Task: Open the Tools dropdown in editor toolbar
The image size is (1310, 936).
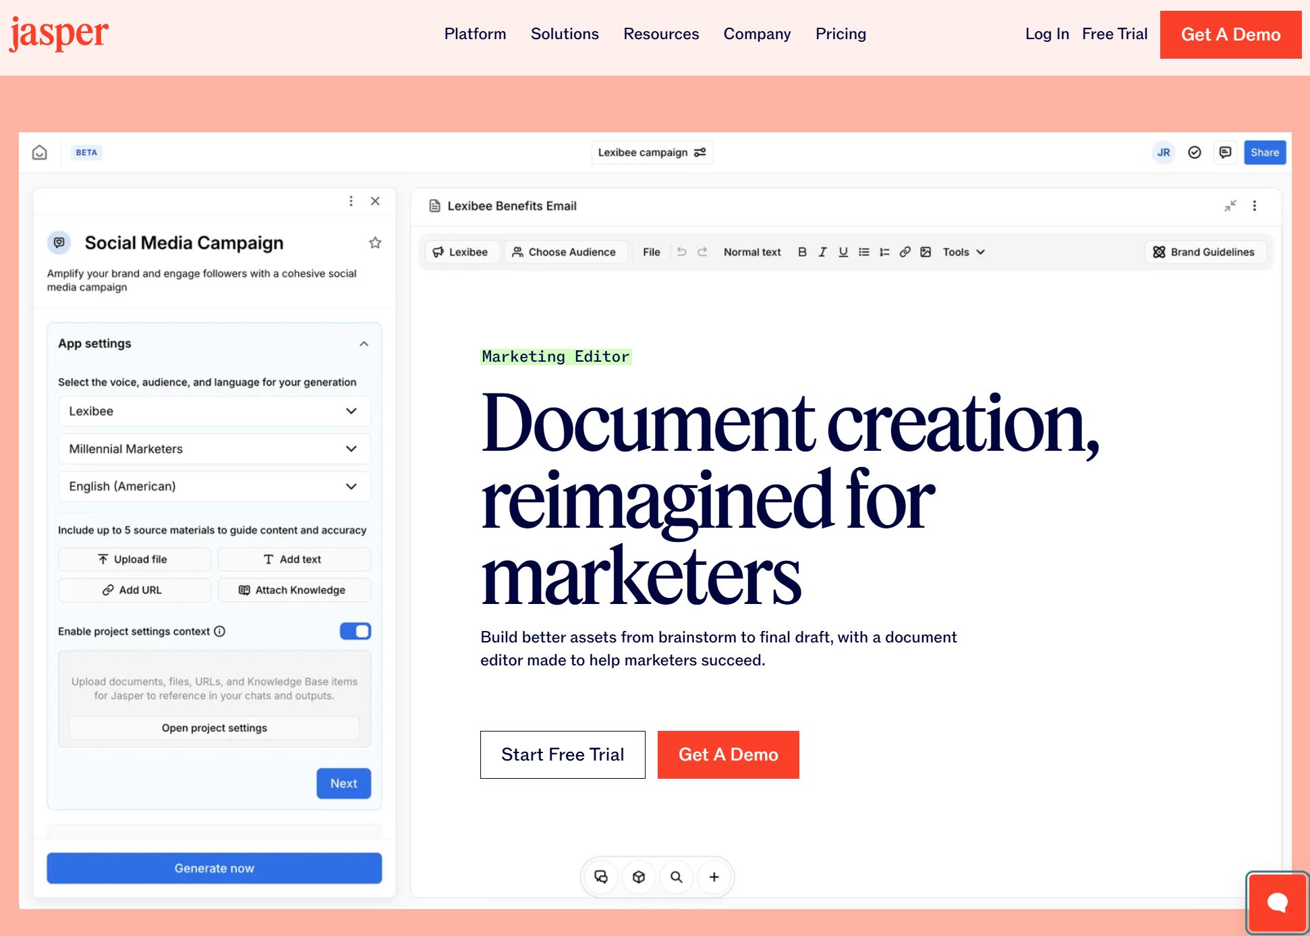Action: tap(963, 252)
